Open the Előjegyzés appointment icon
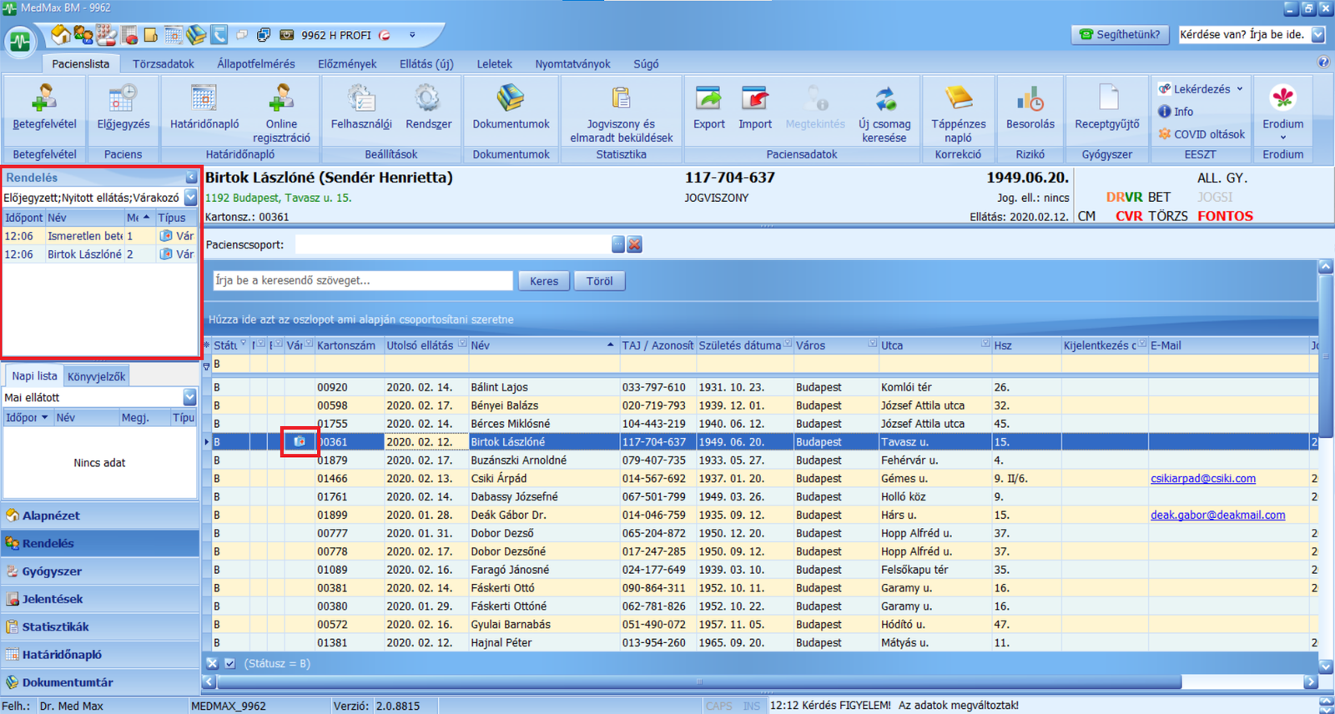 (123, 99)
